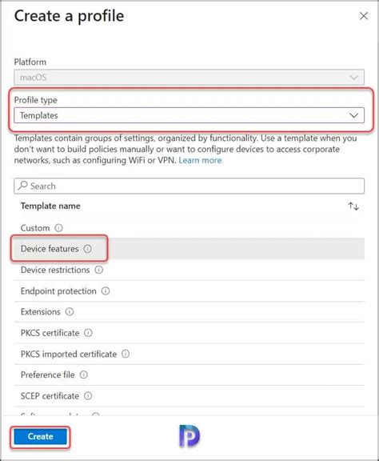The image size is (379, 461).
Task: Choose the Device restrictions template
Action: coord(189,270)
